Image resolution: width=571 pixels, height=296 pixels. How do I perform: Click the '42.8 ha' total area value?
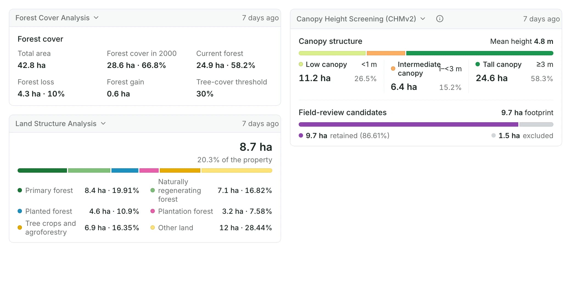[x=32, y=65]
